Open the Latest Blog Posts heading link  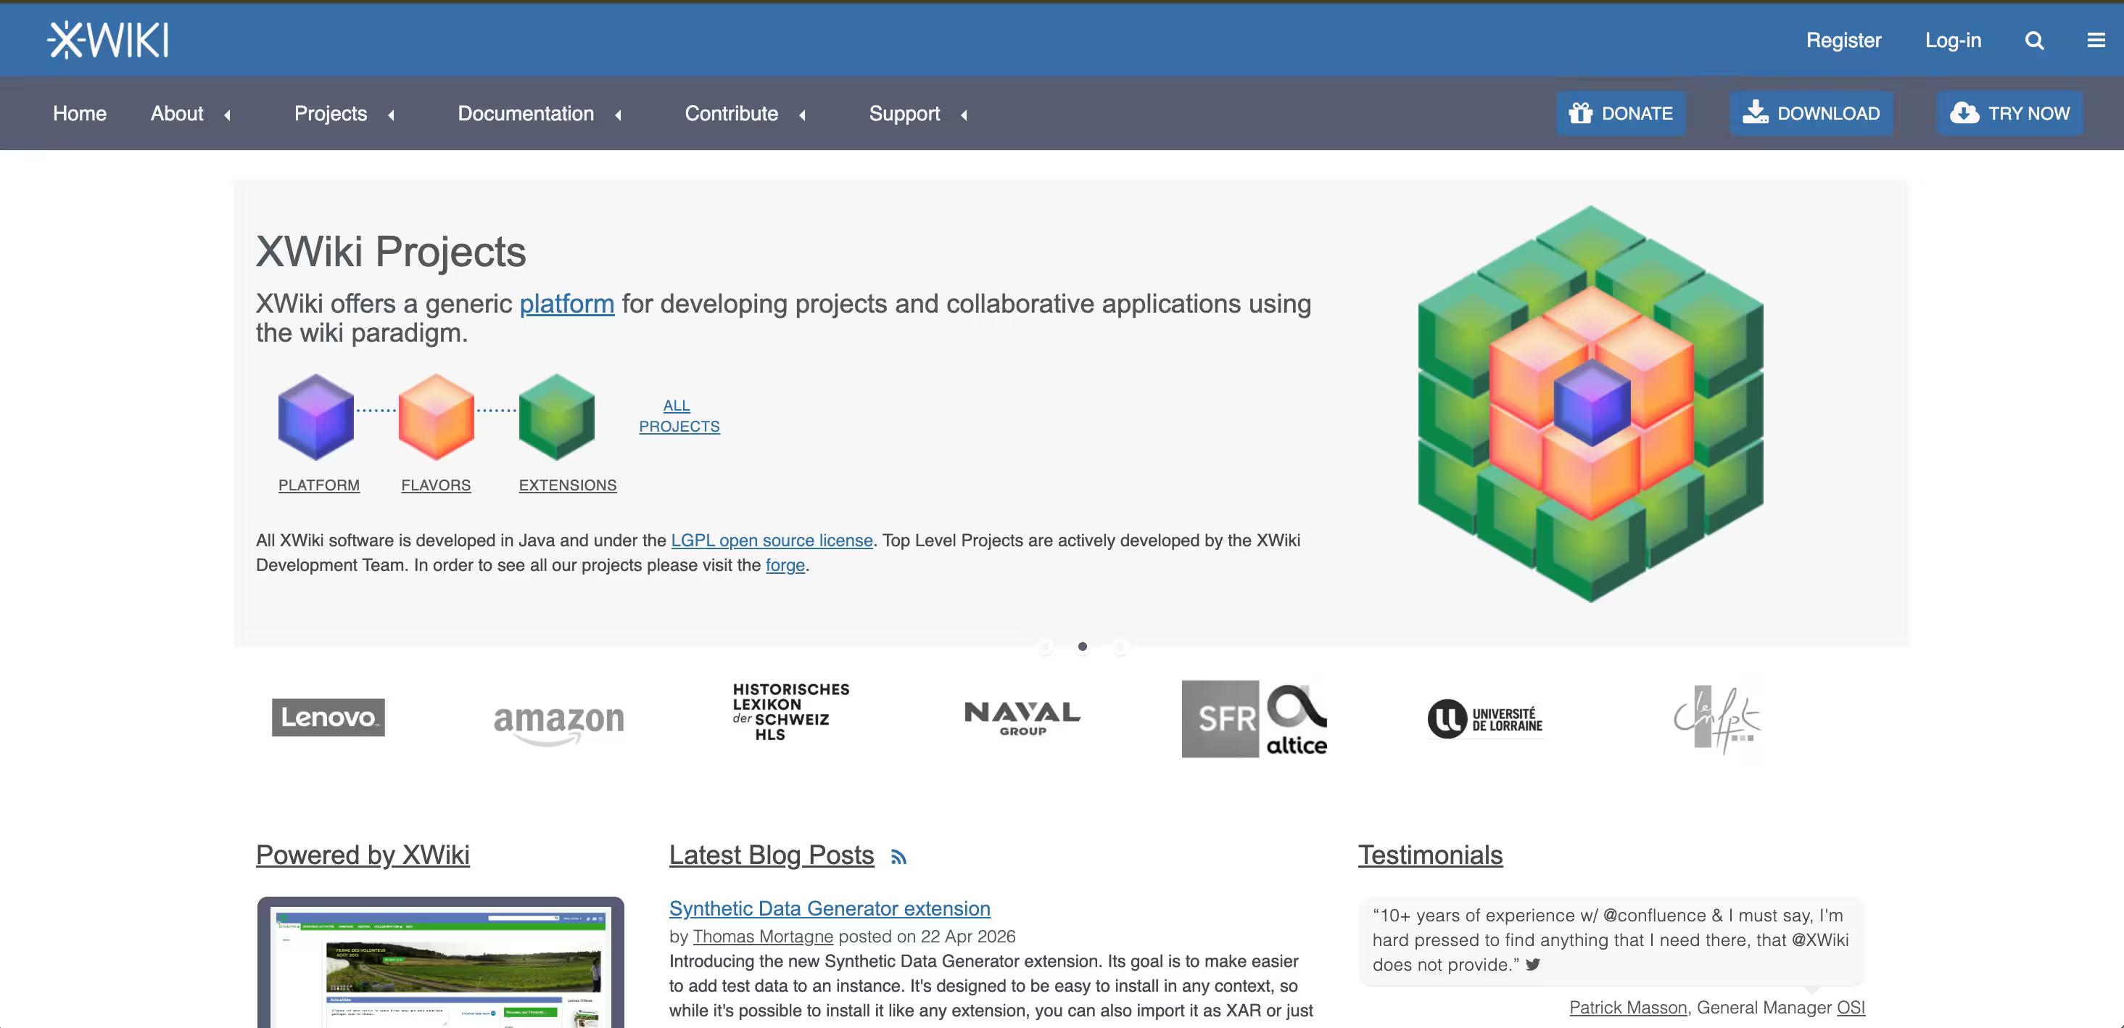771,855
